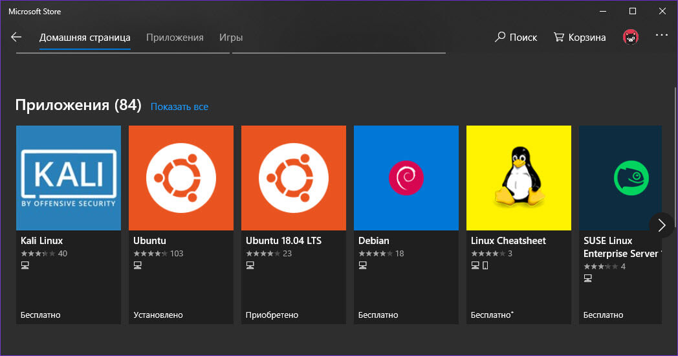
Task: Open the Linux Cheatsheet penguin tile
Action: [x=518, y=178]
